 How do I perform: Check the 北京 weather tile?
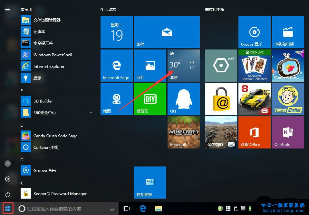pos(183,65)
